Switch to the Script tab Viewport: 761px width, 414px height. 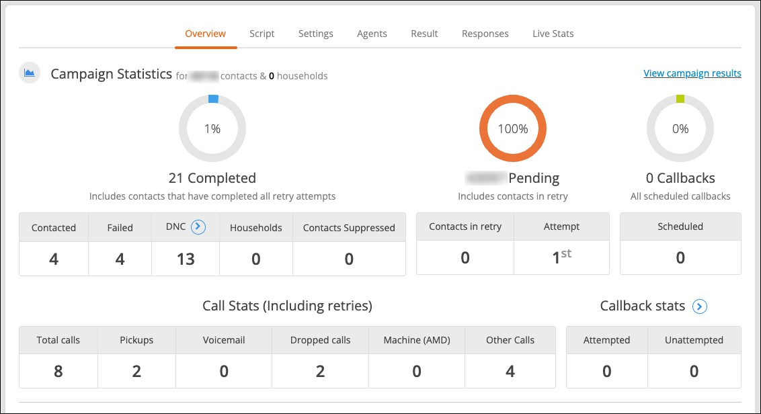click(262, 34)
